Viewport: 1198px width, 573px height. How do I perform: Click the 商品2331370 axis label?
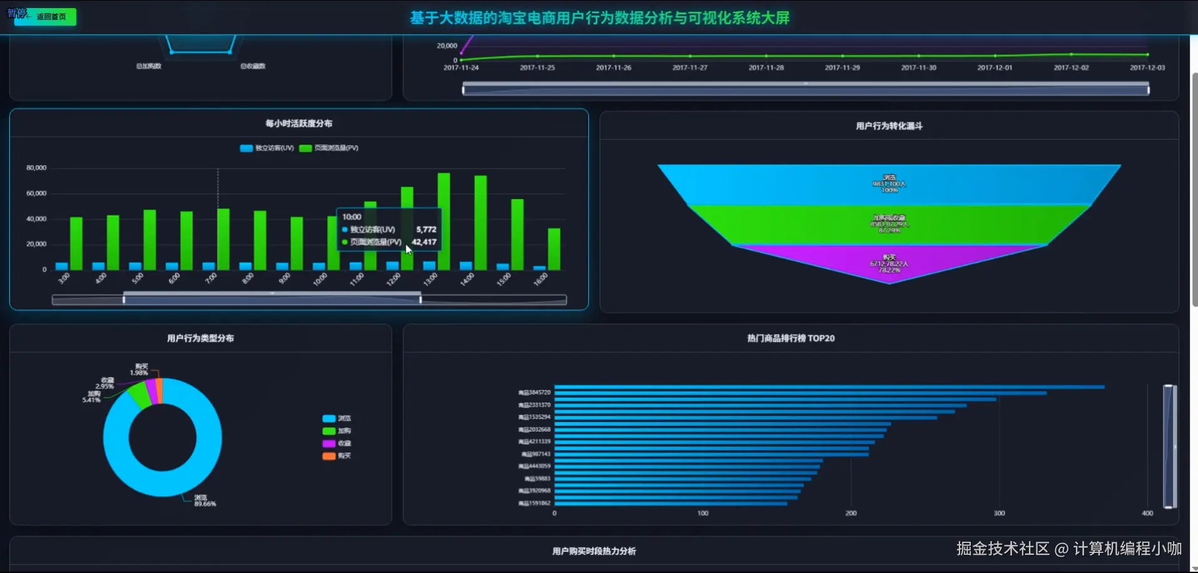[x=534, y=405]
